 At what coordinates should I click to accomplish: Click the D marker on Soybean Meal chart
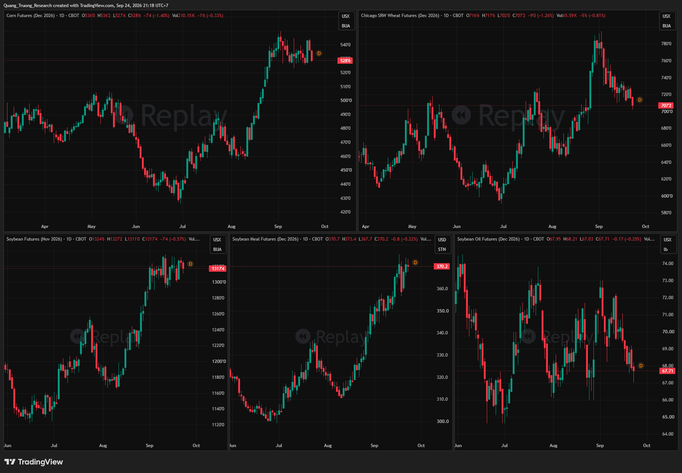coord(415,262)
